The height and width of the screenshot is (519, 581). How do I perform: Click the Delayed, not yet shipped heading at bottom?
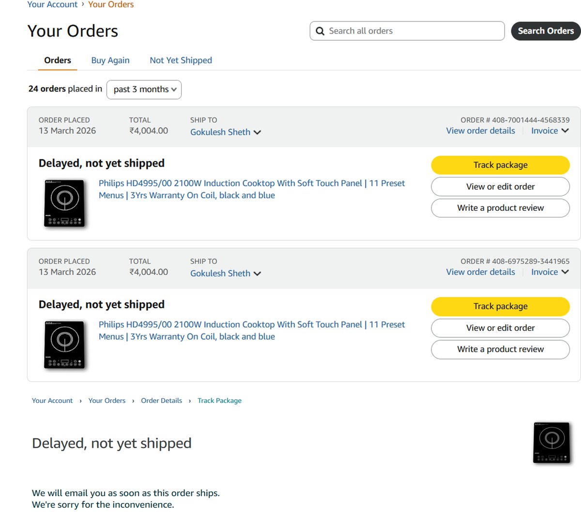tap(112, 443)
